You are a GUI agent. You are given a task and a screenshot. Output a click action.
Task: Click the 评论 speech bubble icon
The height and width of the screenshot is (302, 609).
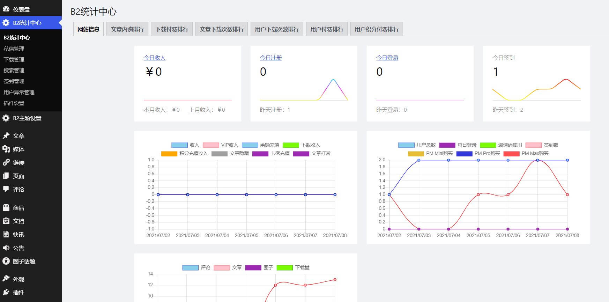6,189
